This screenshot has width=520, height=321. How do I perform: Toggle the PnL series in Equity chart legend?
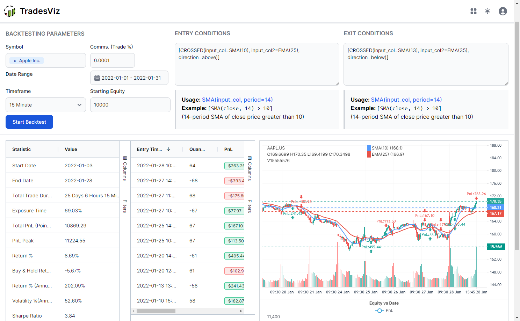(x=384, y=311)
